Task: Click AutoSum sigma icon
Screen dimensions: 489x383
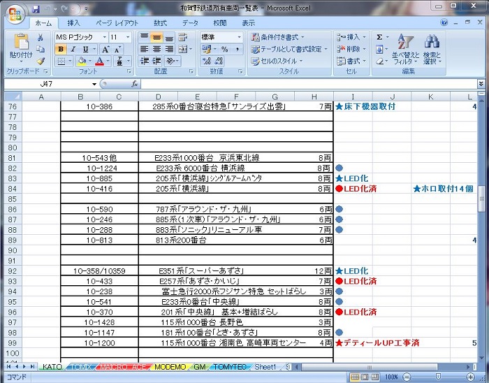Action: click(379, 38)
